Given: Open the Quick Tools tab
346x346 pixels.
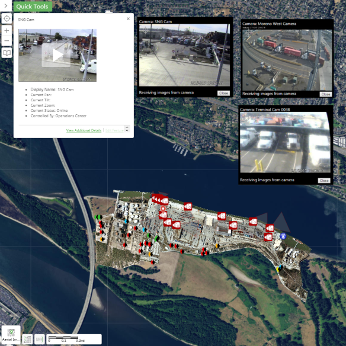Looking at the screenshot, I should click(x=33, y=7).
